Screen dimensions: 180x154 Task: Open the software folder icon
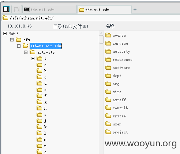[x=108, y=67]
